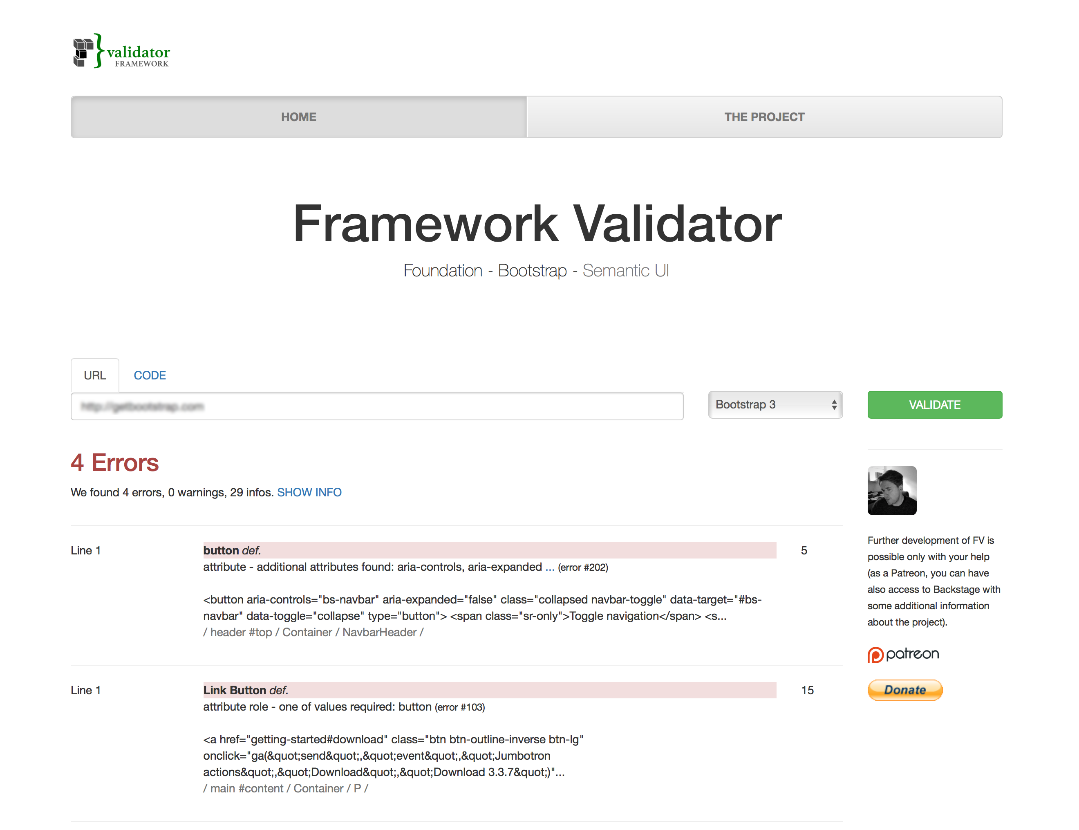Select the Patreon icon
Image resolution: width=1079 pixels, height=830 pixels.
pos(903,654)
